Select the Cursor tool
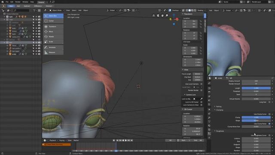The height and width of the screenshot is (155, 275). [53, 21]
